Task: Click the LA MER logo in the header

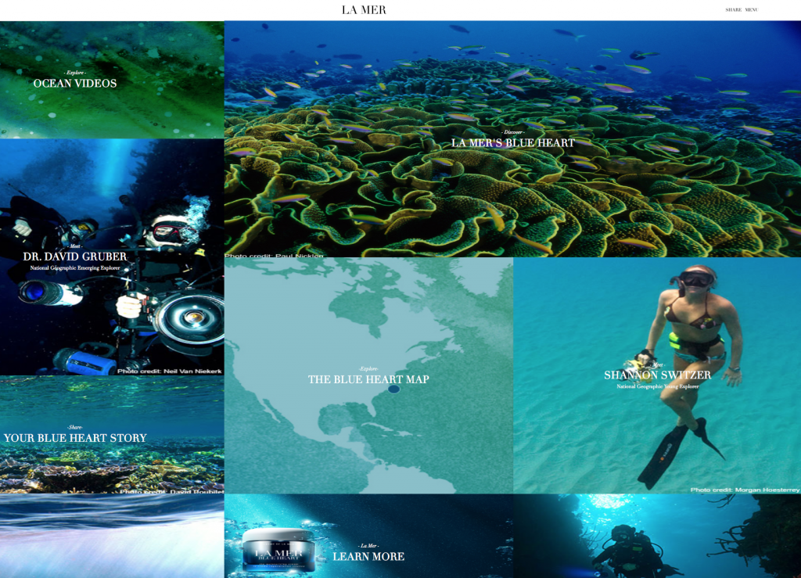Action: click(x=364, y=10)
